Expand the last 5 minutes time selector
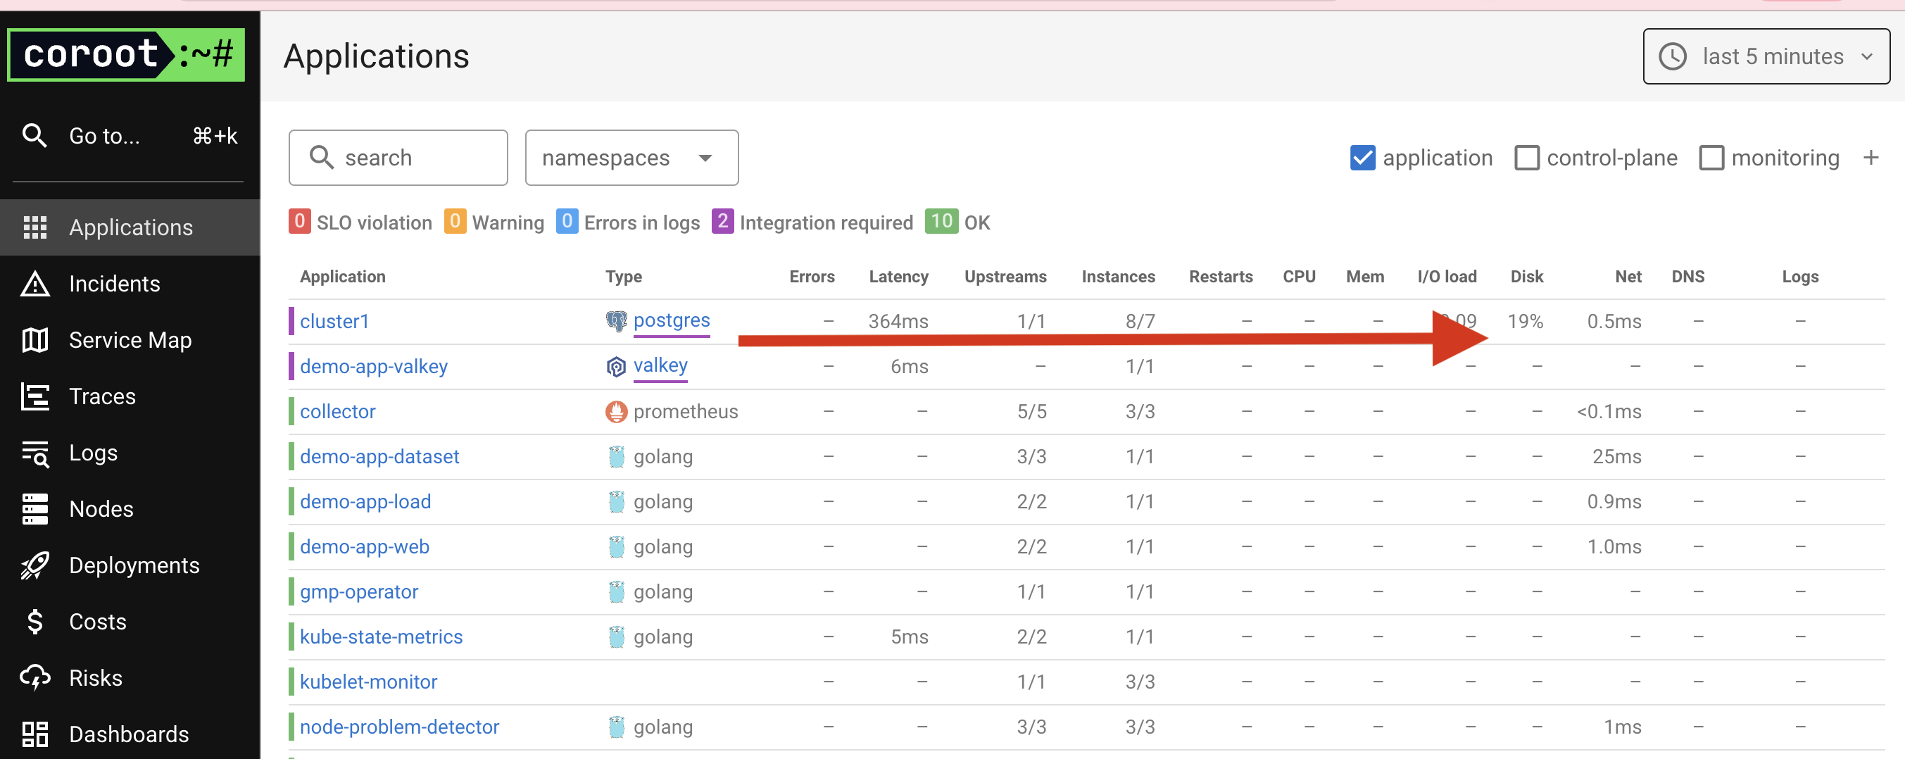1905x759 pixels. click(x=1766, y=56)
